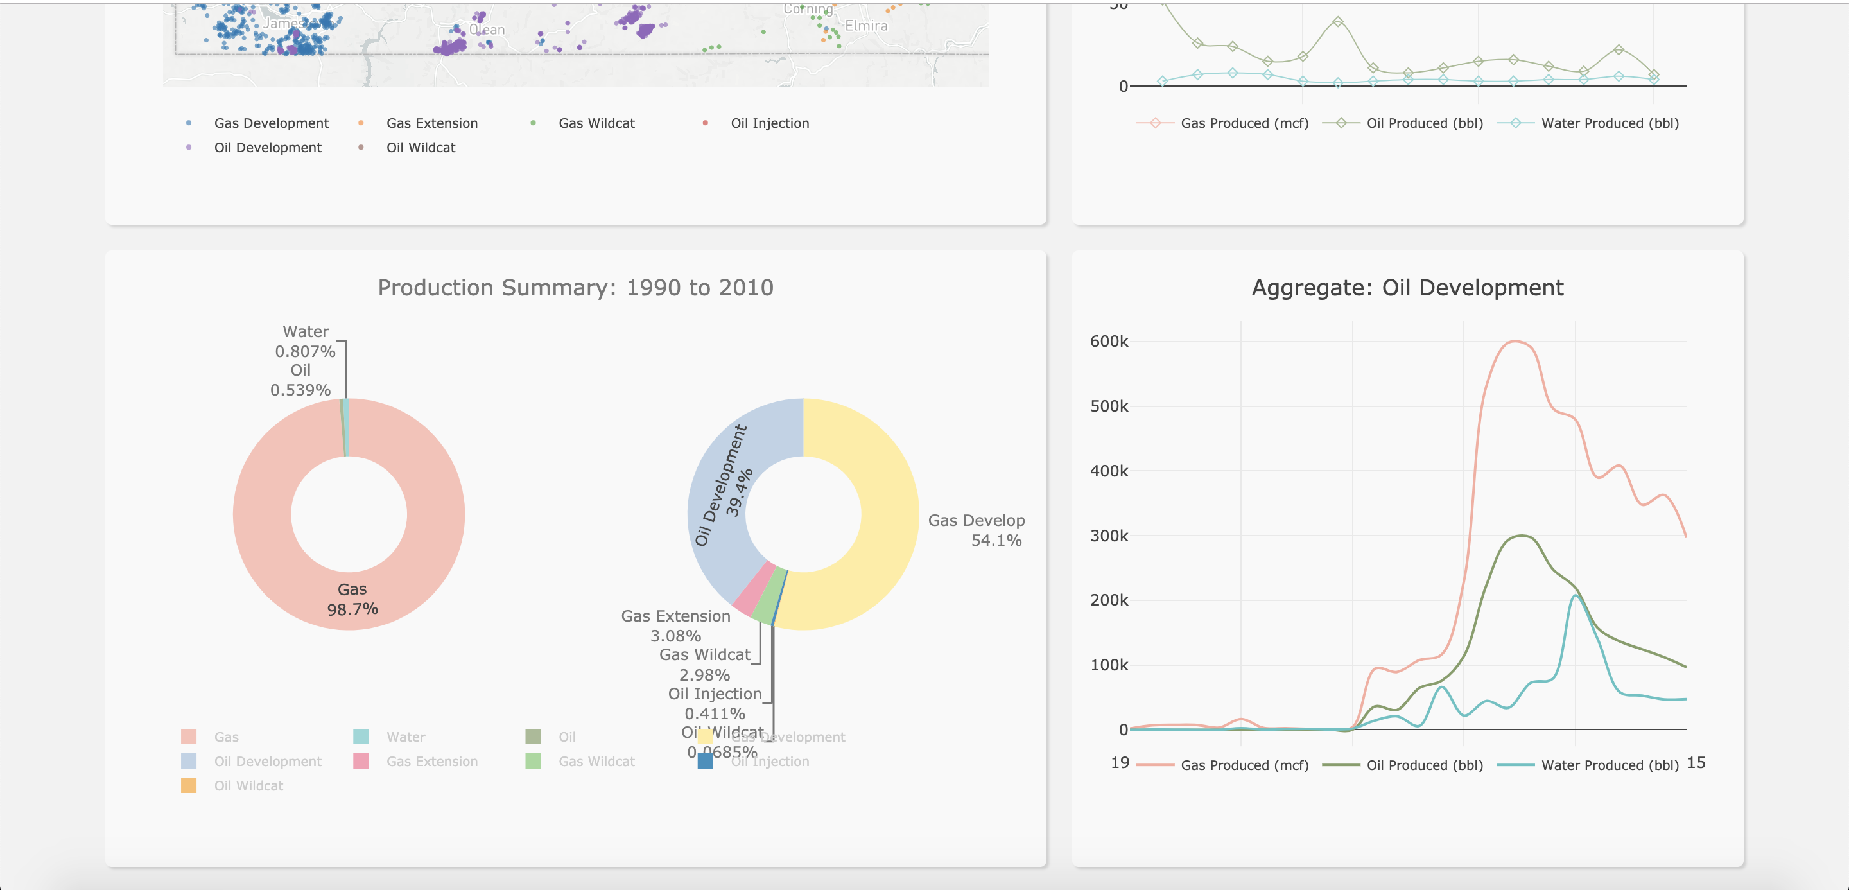The height and width of the screenshot is (890, 1849).
Task: Hide Oil Produced (bbl) line in aggregate chart
Action: (x=1424, y=765)
